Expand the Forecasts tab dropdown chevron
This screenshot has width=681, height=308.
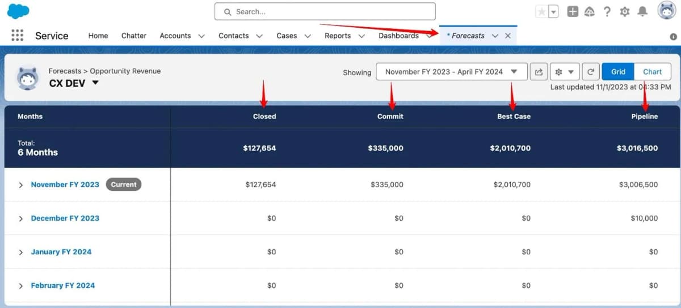point(495,36)
